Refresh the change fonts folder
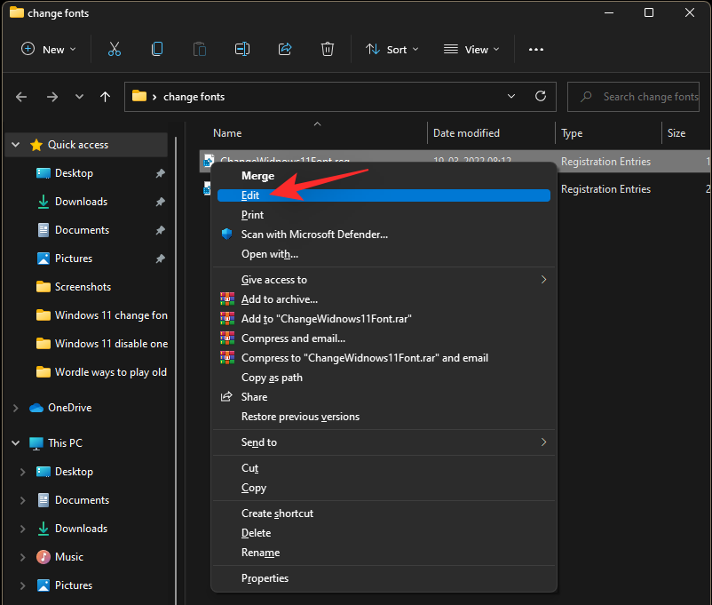712x605 pixels. click(541, 96)
